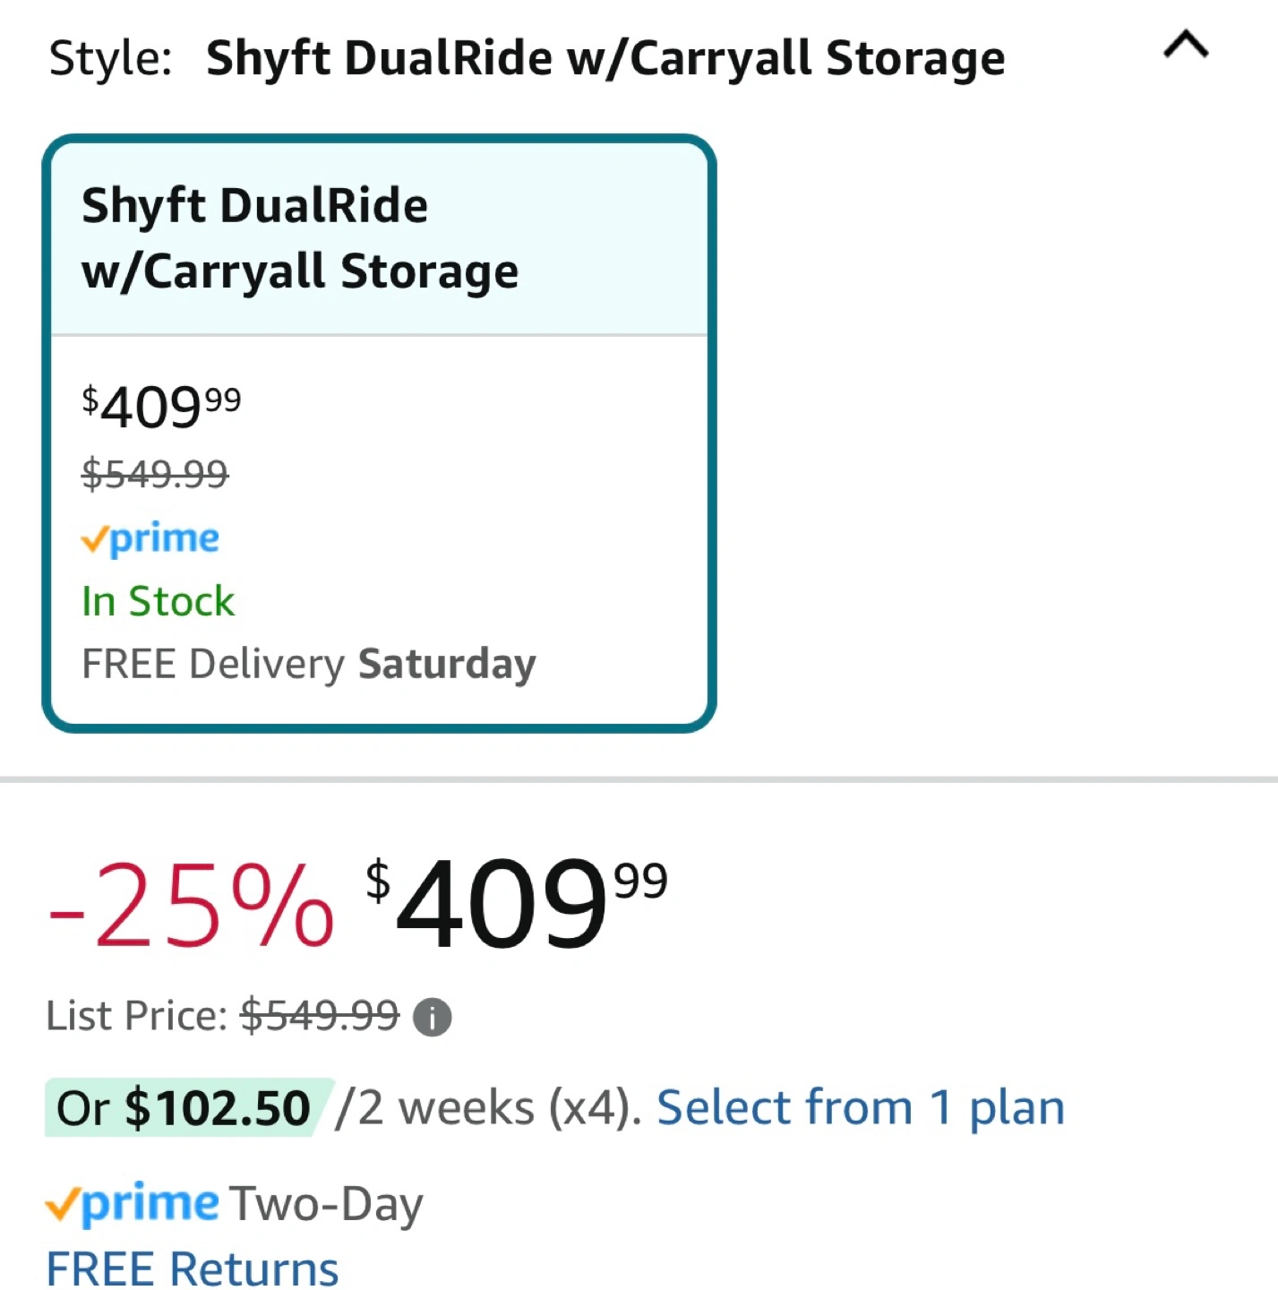Viewport: 1278px width, 1290px height.
Task: Click the Or $102.50 installment badge
Action: click(184, 1108)
